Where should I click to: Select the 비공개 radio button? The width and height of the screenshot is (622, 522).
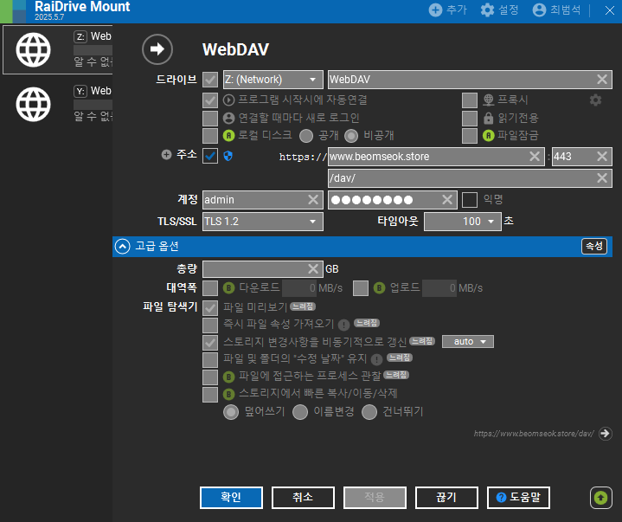pyautogui.click(x=351, y=136)
